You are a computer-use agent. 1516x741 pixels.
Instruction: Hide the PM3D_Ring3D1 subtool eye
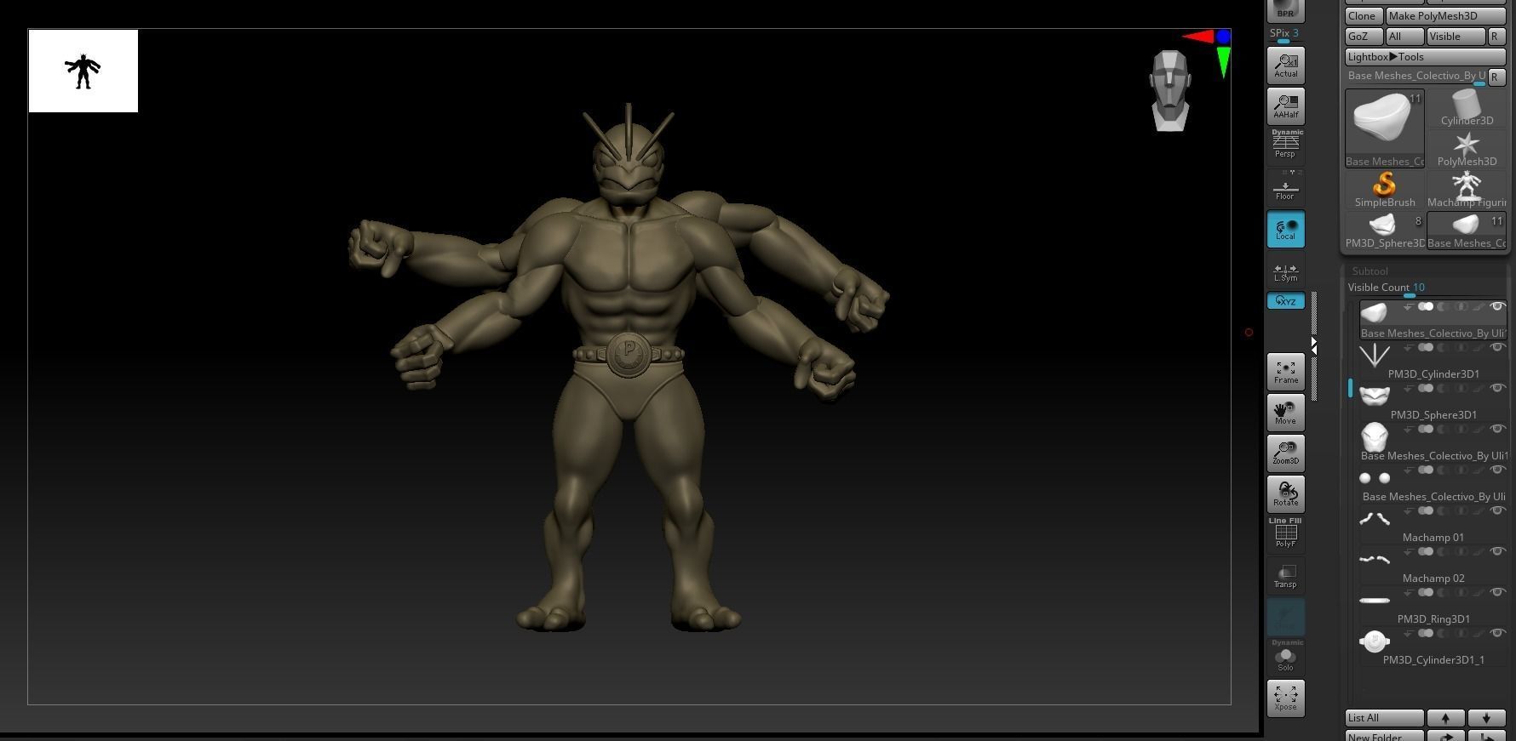(x=1497, y=592)
